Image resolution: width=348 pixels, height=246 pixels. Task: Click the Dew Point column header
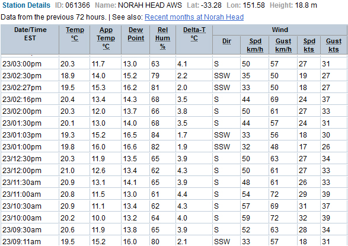[x=136, y=34]
